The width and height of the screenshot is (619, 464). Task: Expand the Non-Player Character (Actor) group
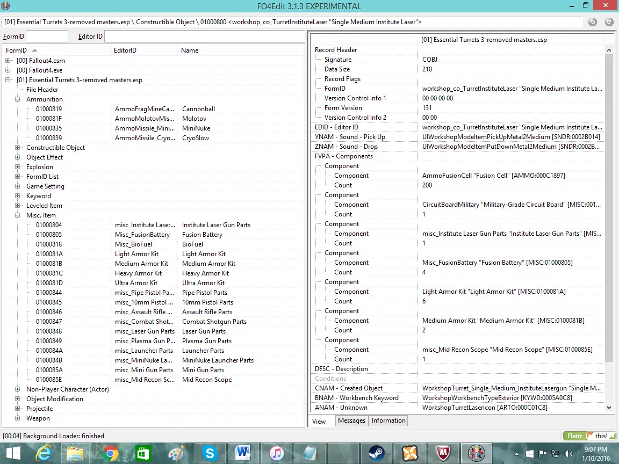pyautogui.click(x=17, y=389)
